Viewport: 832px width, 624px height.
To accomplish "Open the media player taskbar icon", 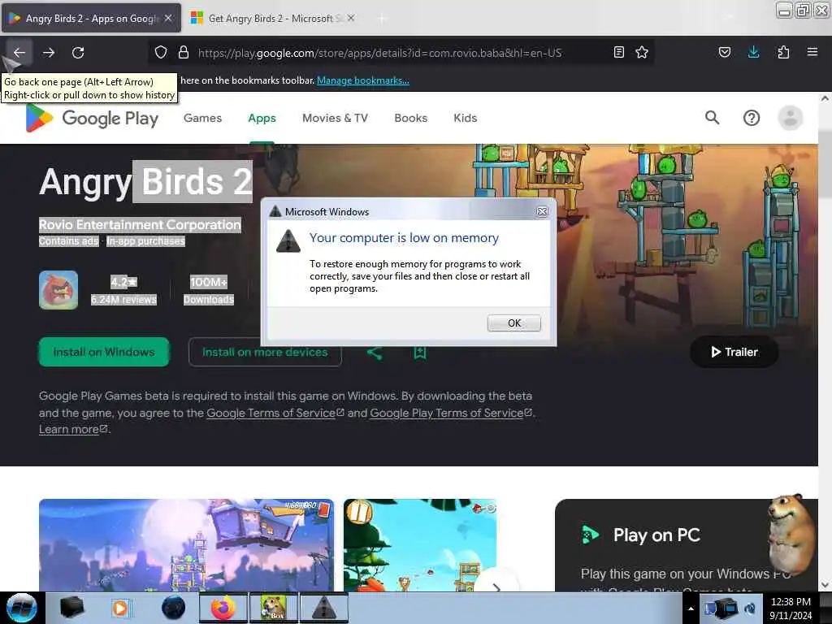I will [x=121, y=608].
